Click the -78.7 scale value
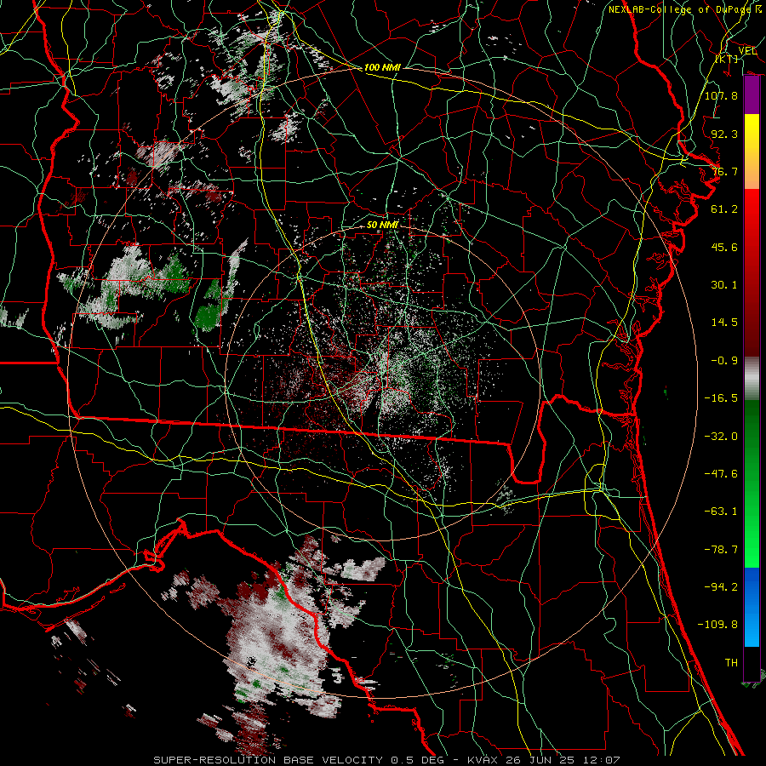The image size is (766, 766). click(x=721, y=550)
